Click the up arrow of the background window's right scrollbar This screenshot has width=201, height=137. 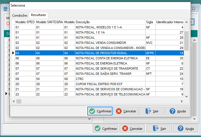click(194, 40)
